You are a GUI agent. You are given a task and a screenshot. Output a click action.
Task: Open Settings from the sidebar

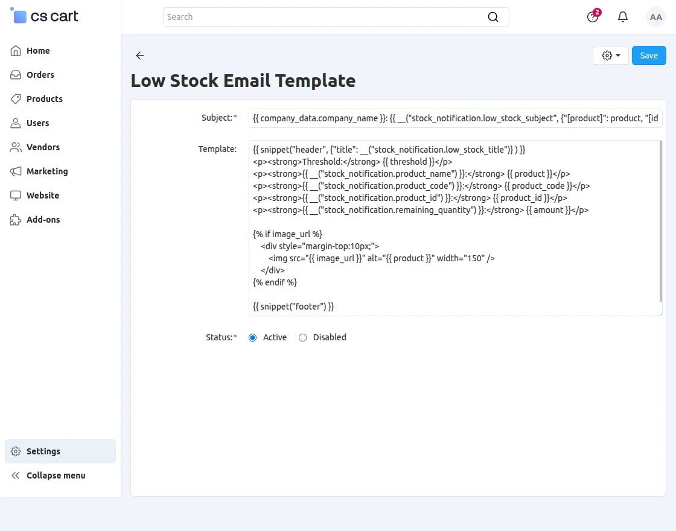43,451
